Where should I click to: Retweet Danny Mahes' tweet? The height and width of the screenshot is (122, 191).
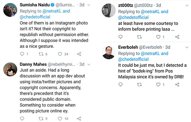(41, 119)
